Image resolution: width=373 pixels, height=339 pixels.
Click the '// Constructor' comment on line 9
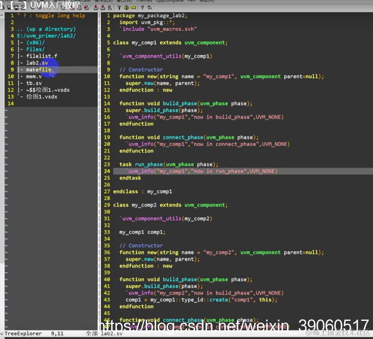141,69
